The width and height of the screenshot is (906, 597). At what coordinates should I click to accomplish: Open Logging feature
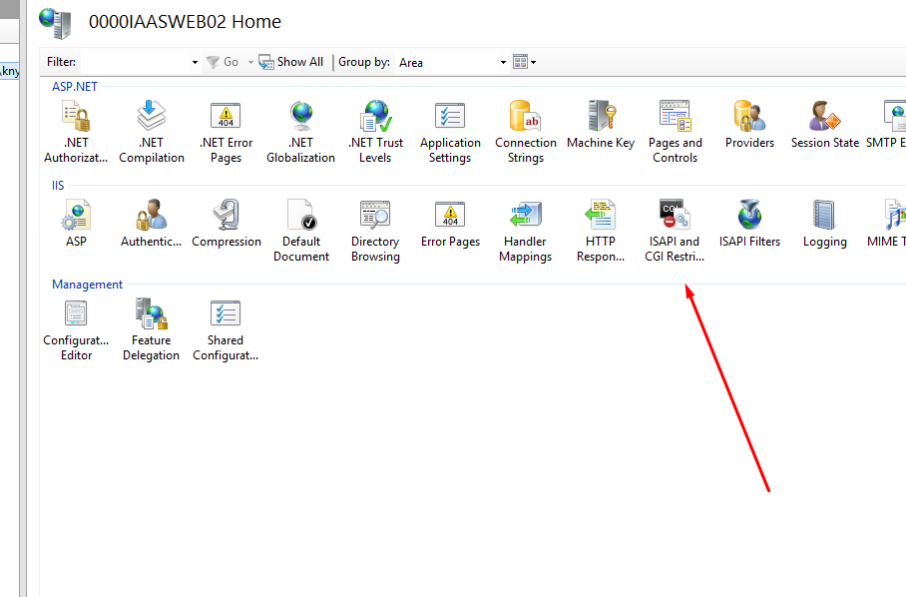click(824, 224)
